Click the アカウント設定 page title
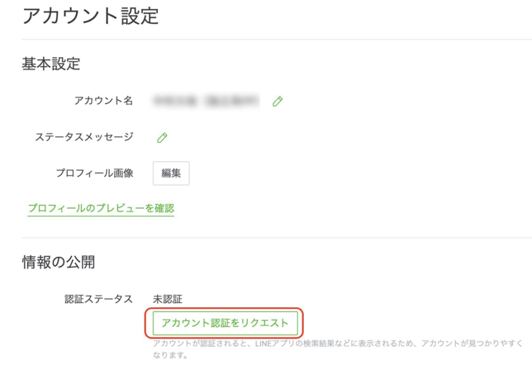Screen dimensions: 532x370 tap(90, 16)
